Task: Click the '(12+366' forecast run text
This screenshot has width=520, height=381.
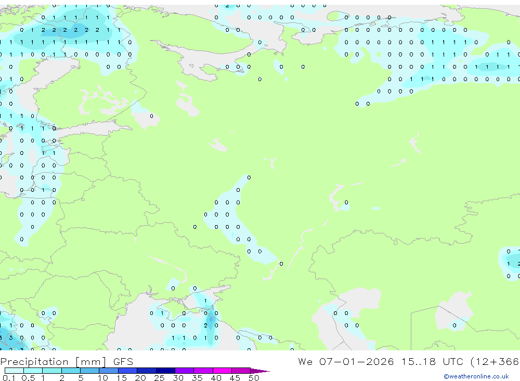Action: pyautogui.click(x=495, y=362)
